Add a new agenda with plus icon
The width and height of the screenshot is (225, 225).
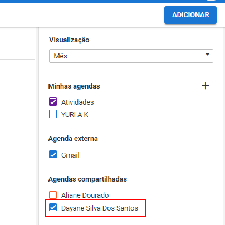click(206, 86)
